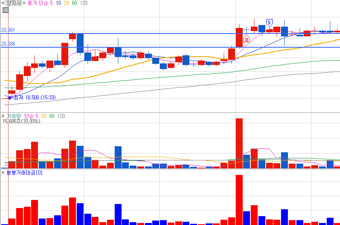Select the green 60-period price MA label

pyautogui.click(x=74, y=3)
